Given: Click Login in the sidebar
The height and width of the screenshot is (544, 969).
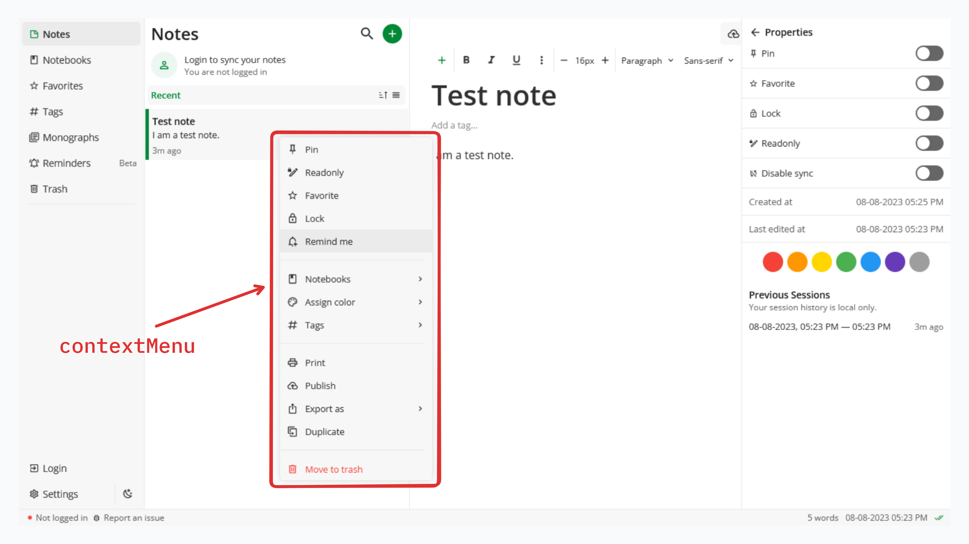Looking at the screenshot, I should click(54, 468).
